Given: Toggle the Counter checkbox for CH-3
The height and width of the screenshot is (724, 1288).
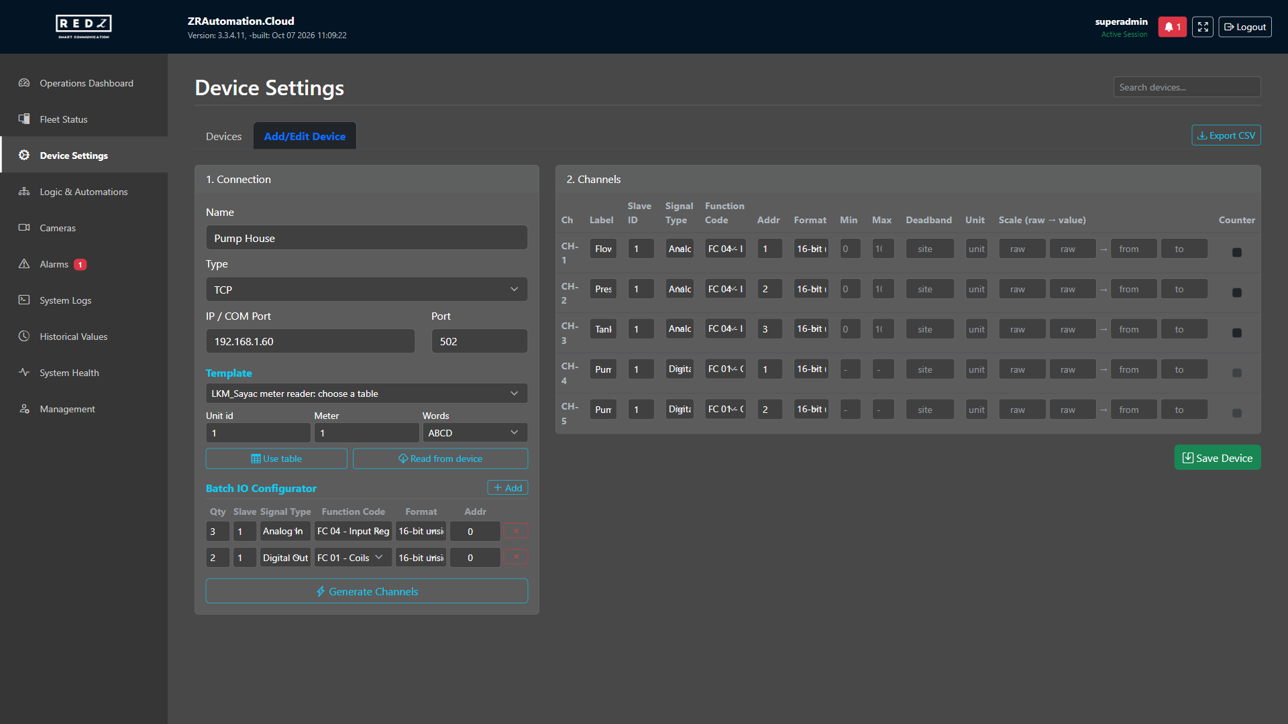Looking at the screenshot, I should tap(1237, 333).
